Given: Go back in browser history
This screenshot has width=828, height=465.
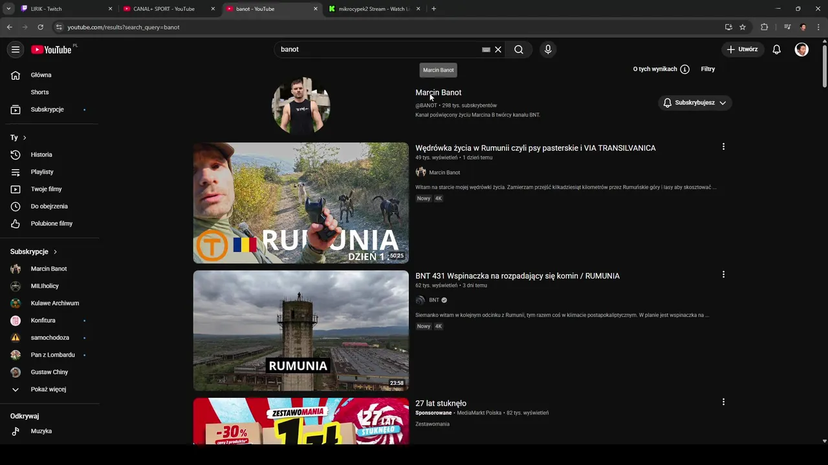Looking at the screenshot, I should 9,27.
